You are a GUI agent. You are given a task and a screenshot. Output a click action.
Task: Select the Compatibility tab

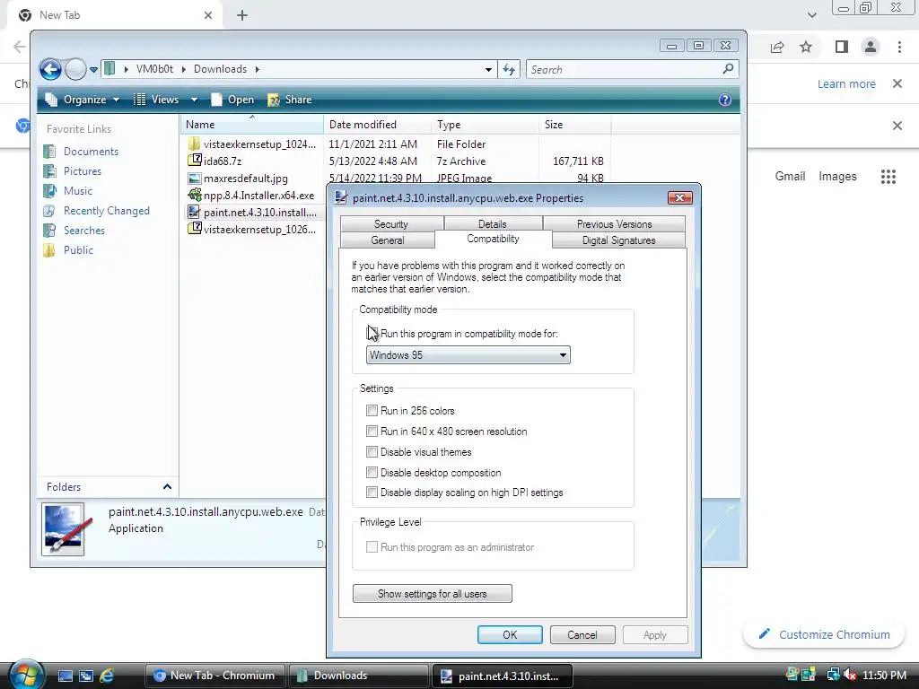click(x=493, y=239)
